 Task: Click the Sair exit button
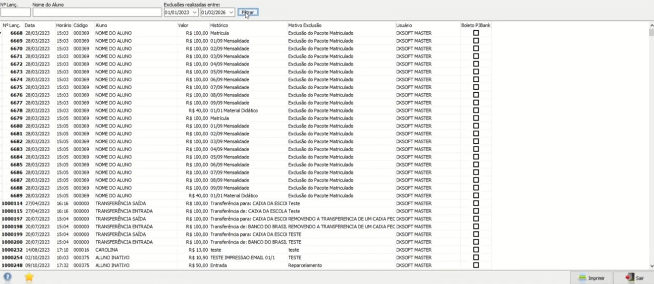pos(634,278)
